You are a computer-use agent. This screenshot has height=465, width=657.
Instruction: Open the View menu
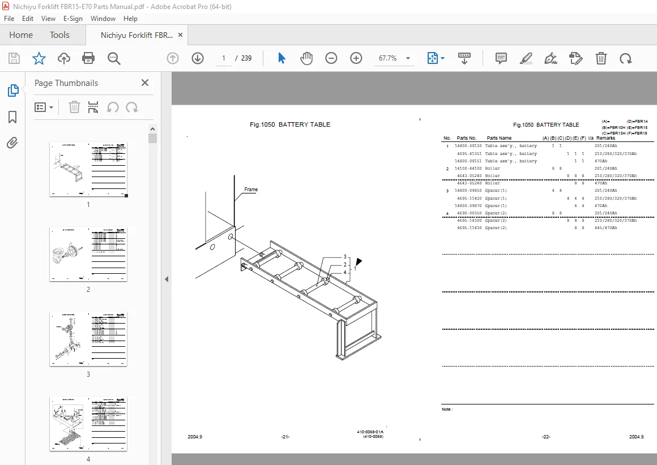(x=48, y=19)
